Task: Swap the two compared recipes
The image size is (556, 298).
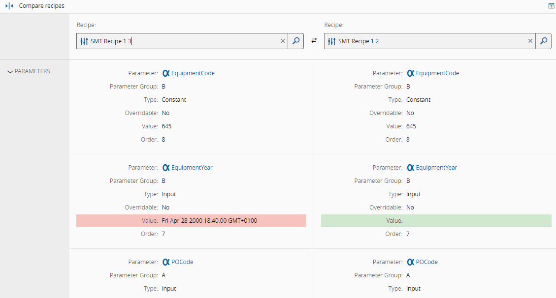Action: coord(314,41)
